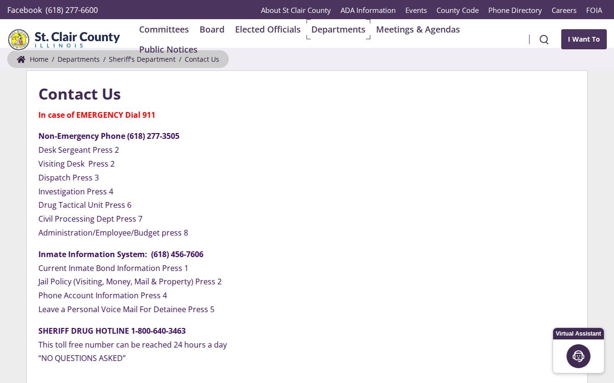Screen dimensions: 614x383
Task: Go to Home in the breadcrumb
Action: [x=39, y=59]
